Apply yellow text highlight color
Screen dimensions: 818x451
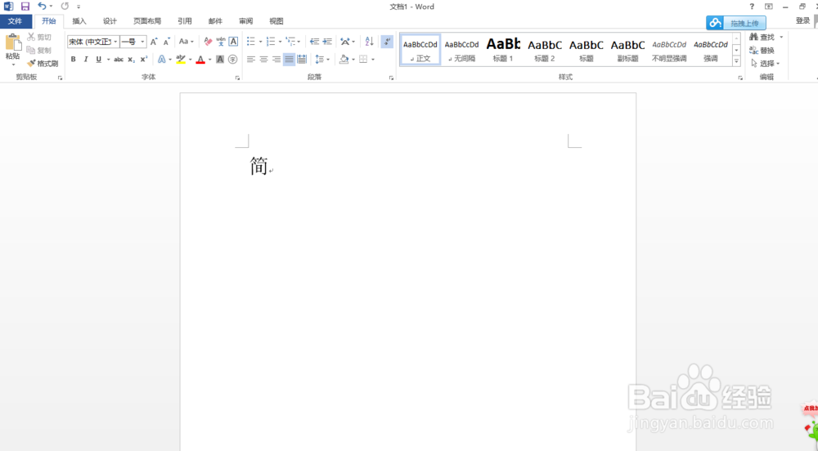point(181,60)
